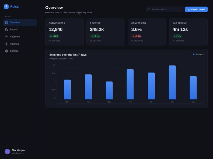This screenshot has height=159, width=213.
Task: Click the Sessions legend color square
Action: [x=194, y=54]
